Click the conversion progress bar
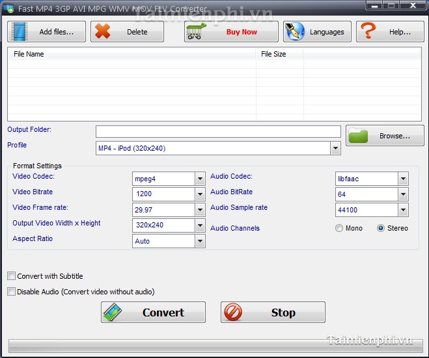 click(x=215, y=346)
